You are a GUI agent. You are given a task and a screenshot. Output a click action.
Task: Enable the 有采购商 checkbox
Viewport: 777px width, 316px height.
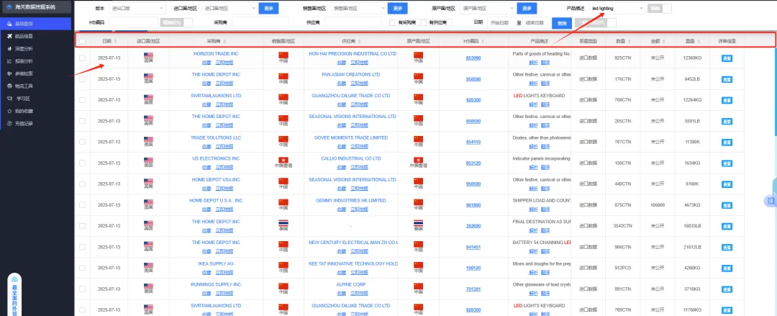tap(392, 23)
